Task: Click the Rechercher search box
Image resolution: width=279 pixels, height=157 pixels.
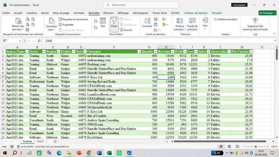Action: point(141,5)
